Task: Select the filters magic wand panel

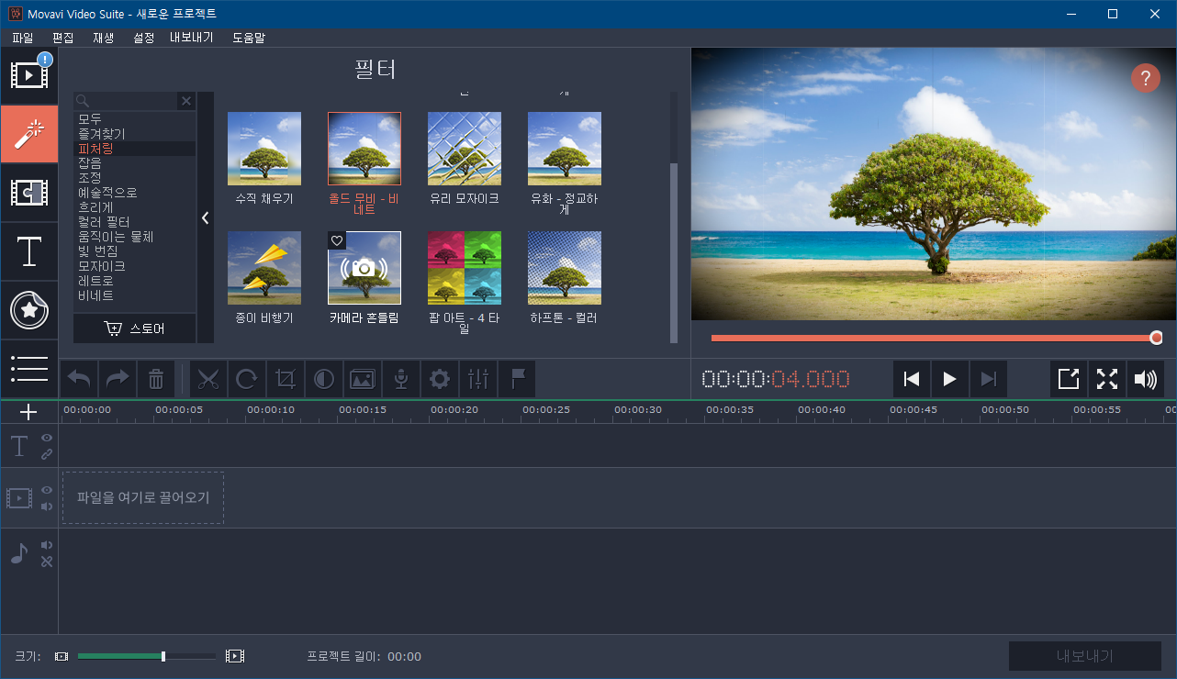Action: (29, 134)
